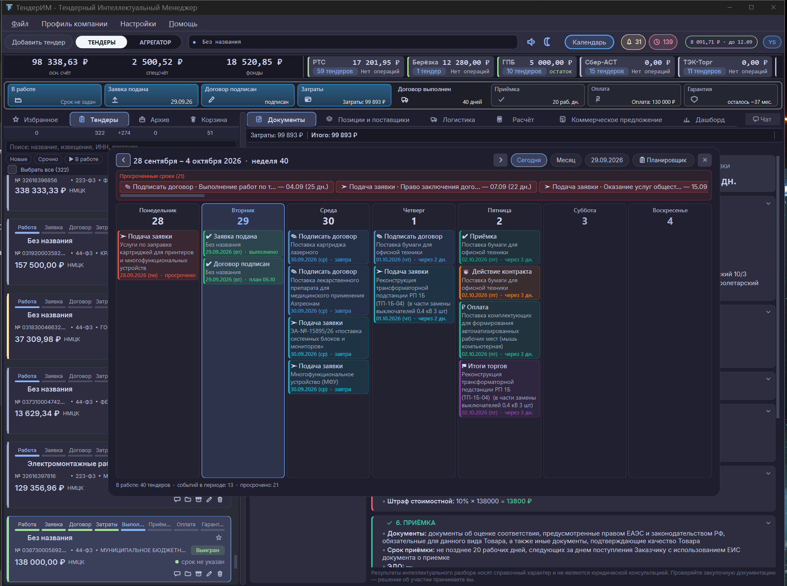
Task: Expand the 'Профиль компании' menu
Action: click(x=74, y=24)
